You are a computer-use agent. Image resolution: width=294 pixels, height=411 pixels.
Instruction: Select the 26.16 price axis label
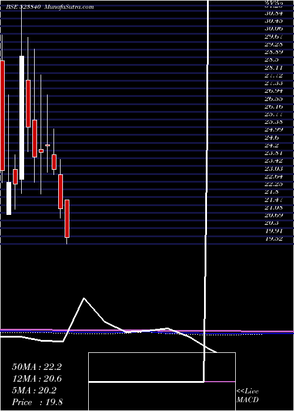(273, 106)
